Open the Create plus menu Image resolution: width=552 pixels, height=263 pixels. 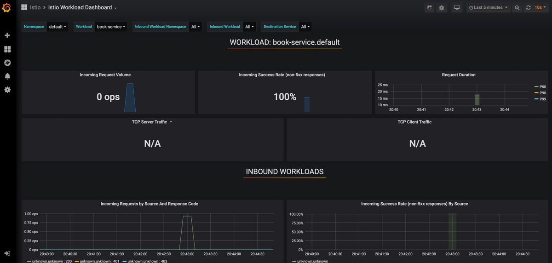(x=7, y=35)
